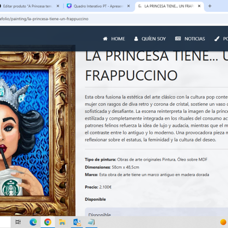Open the framed princess painting image
The height and width of the screenshot is (228, 228).
[x=38, y=130]
